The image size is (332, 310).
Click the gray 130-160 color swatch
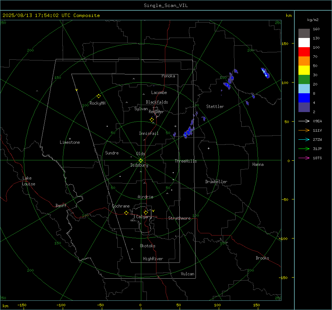pos(304,34)
